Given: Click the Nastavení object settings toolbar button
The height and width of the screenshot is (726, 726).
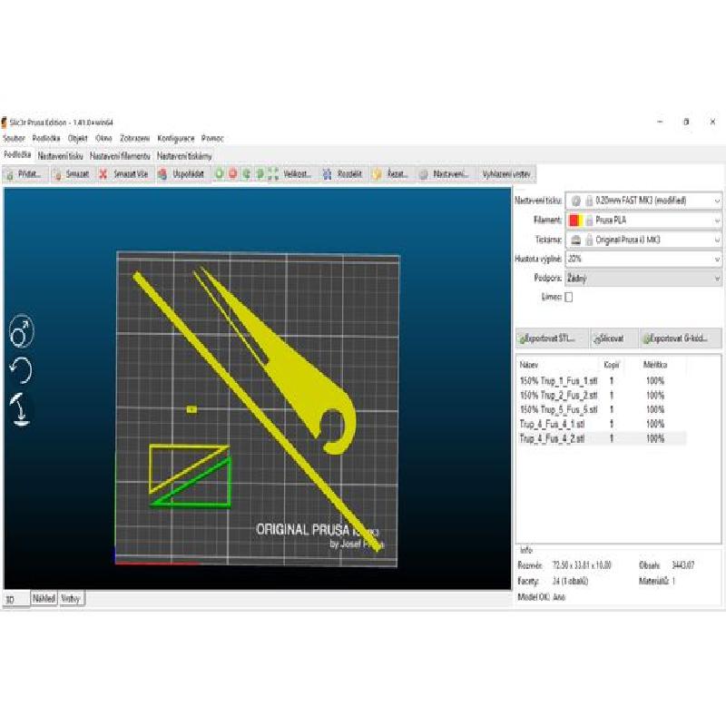Looking at the screenshot, I should (445, 174).
